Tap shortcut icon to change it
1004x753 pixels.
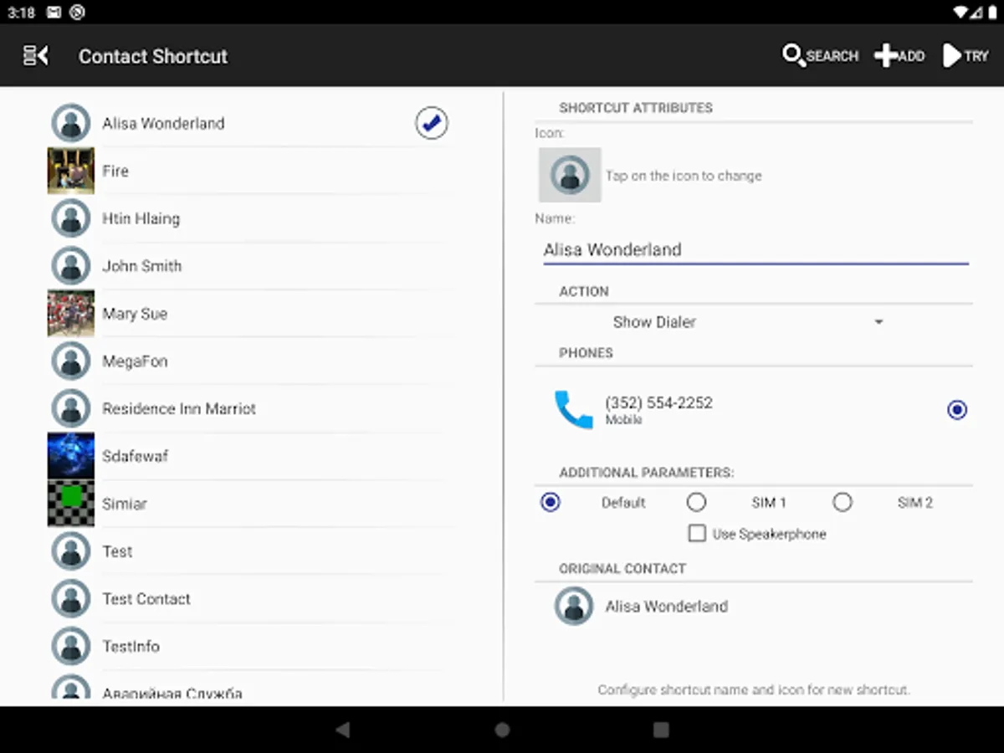point(570,175)
